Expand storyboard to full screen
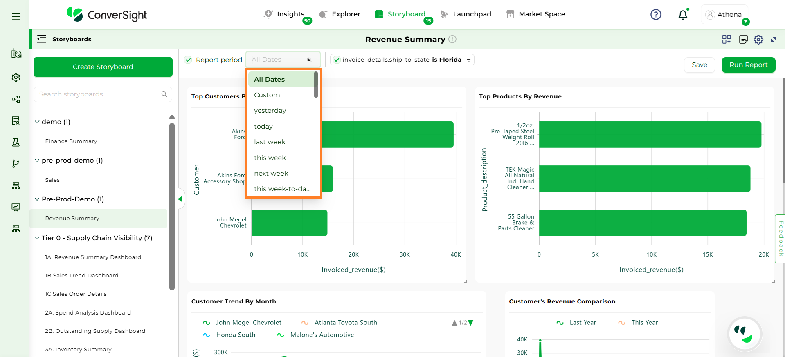The width and height of the screenshot is (785, 357). click(x=773, y=40)
